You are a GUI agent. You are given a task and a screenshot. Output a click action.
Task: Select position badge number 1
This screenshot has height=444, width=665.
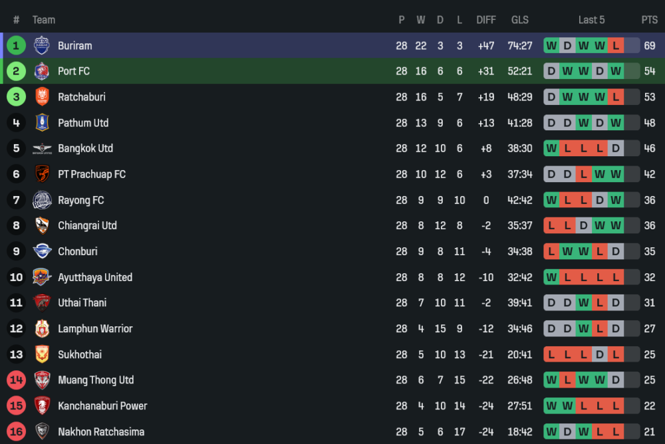point(16,45)
